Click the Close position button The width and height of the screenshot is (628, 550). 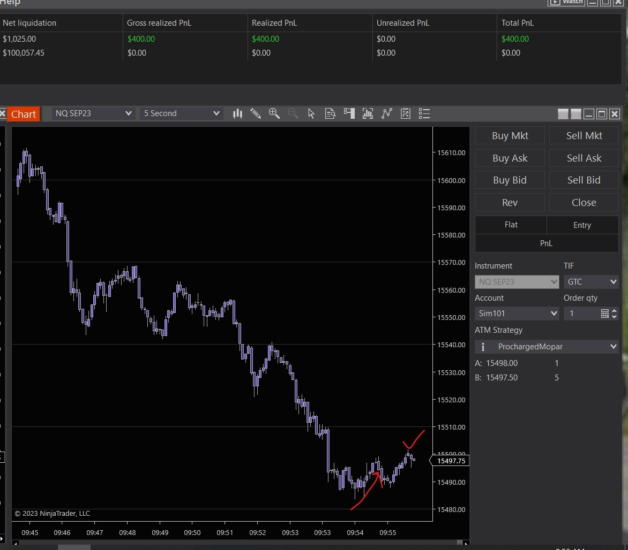(x=584, y=202)
